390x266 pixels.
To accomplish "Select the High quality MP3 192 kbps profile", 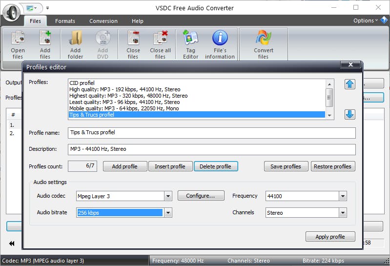I will 197,89.
